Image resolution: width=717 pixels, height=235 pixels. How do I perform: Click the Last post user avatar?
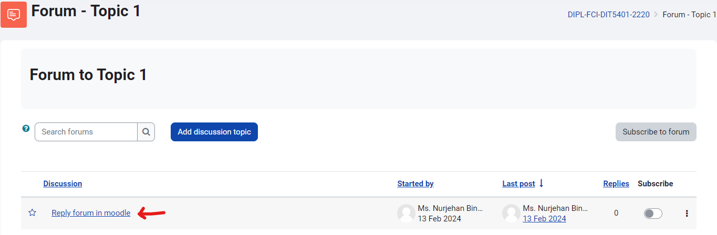click(511, 213)
